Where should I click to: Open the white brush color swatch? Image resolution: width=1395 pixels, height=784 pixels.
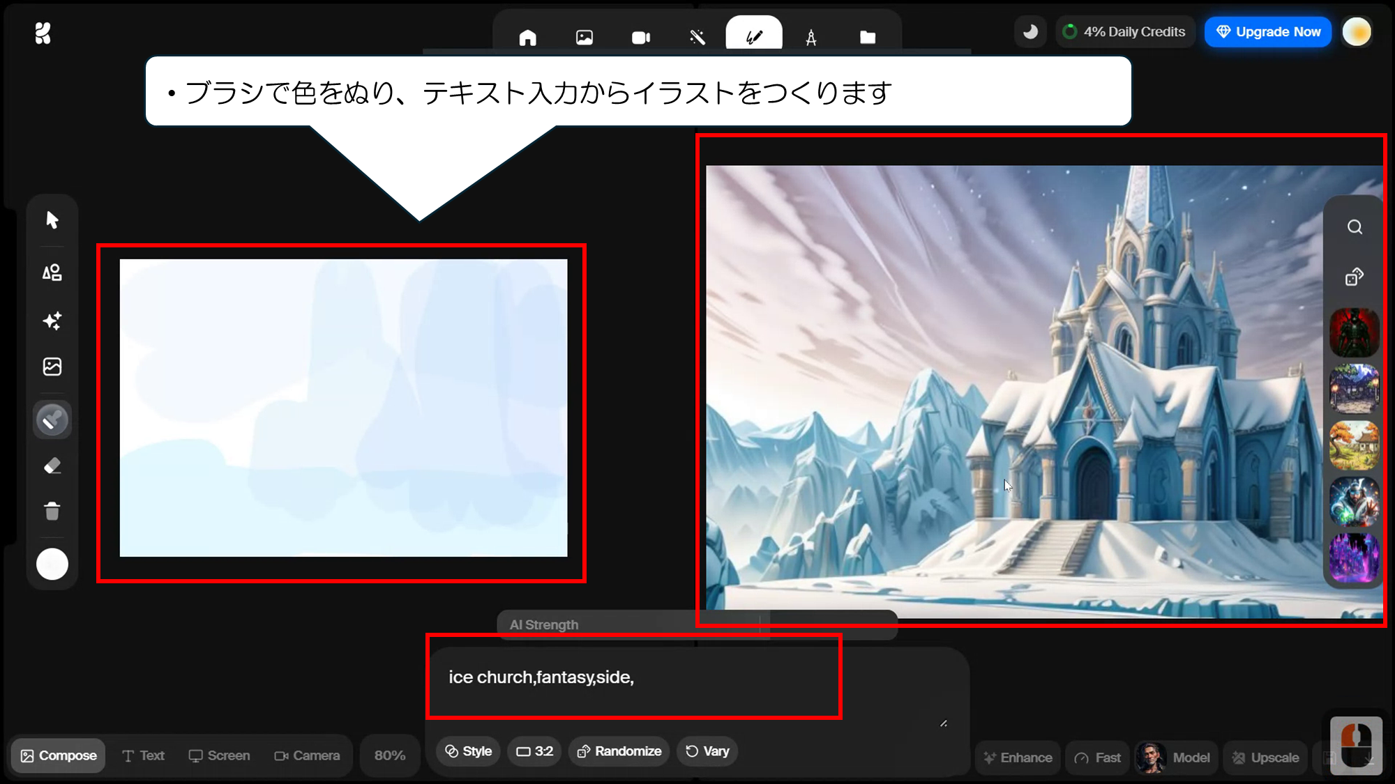click(52, 564)
